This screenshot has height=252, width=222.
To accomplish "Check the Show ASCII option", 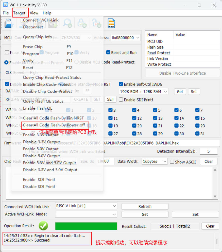I will (172, 162).
